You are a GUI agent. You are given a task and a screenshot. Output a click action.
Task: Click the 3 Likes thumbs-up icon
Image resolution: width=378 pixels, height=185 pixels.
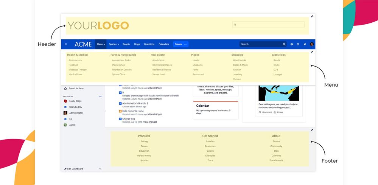[x=275, y=112]
